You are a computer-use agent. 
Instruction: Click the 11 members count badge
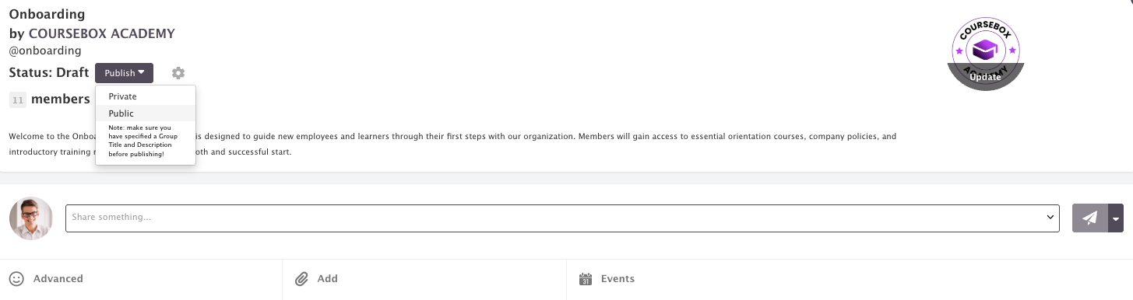[18, 99]
